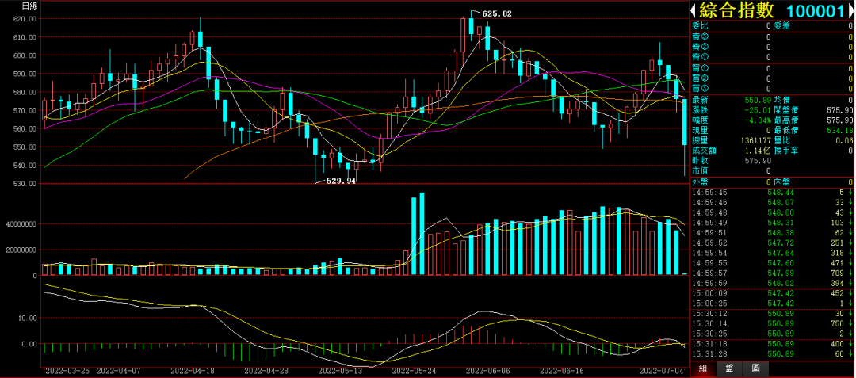
Task: Click the 40000000 volume axis label
Action: (x=20, y=225)
